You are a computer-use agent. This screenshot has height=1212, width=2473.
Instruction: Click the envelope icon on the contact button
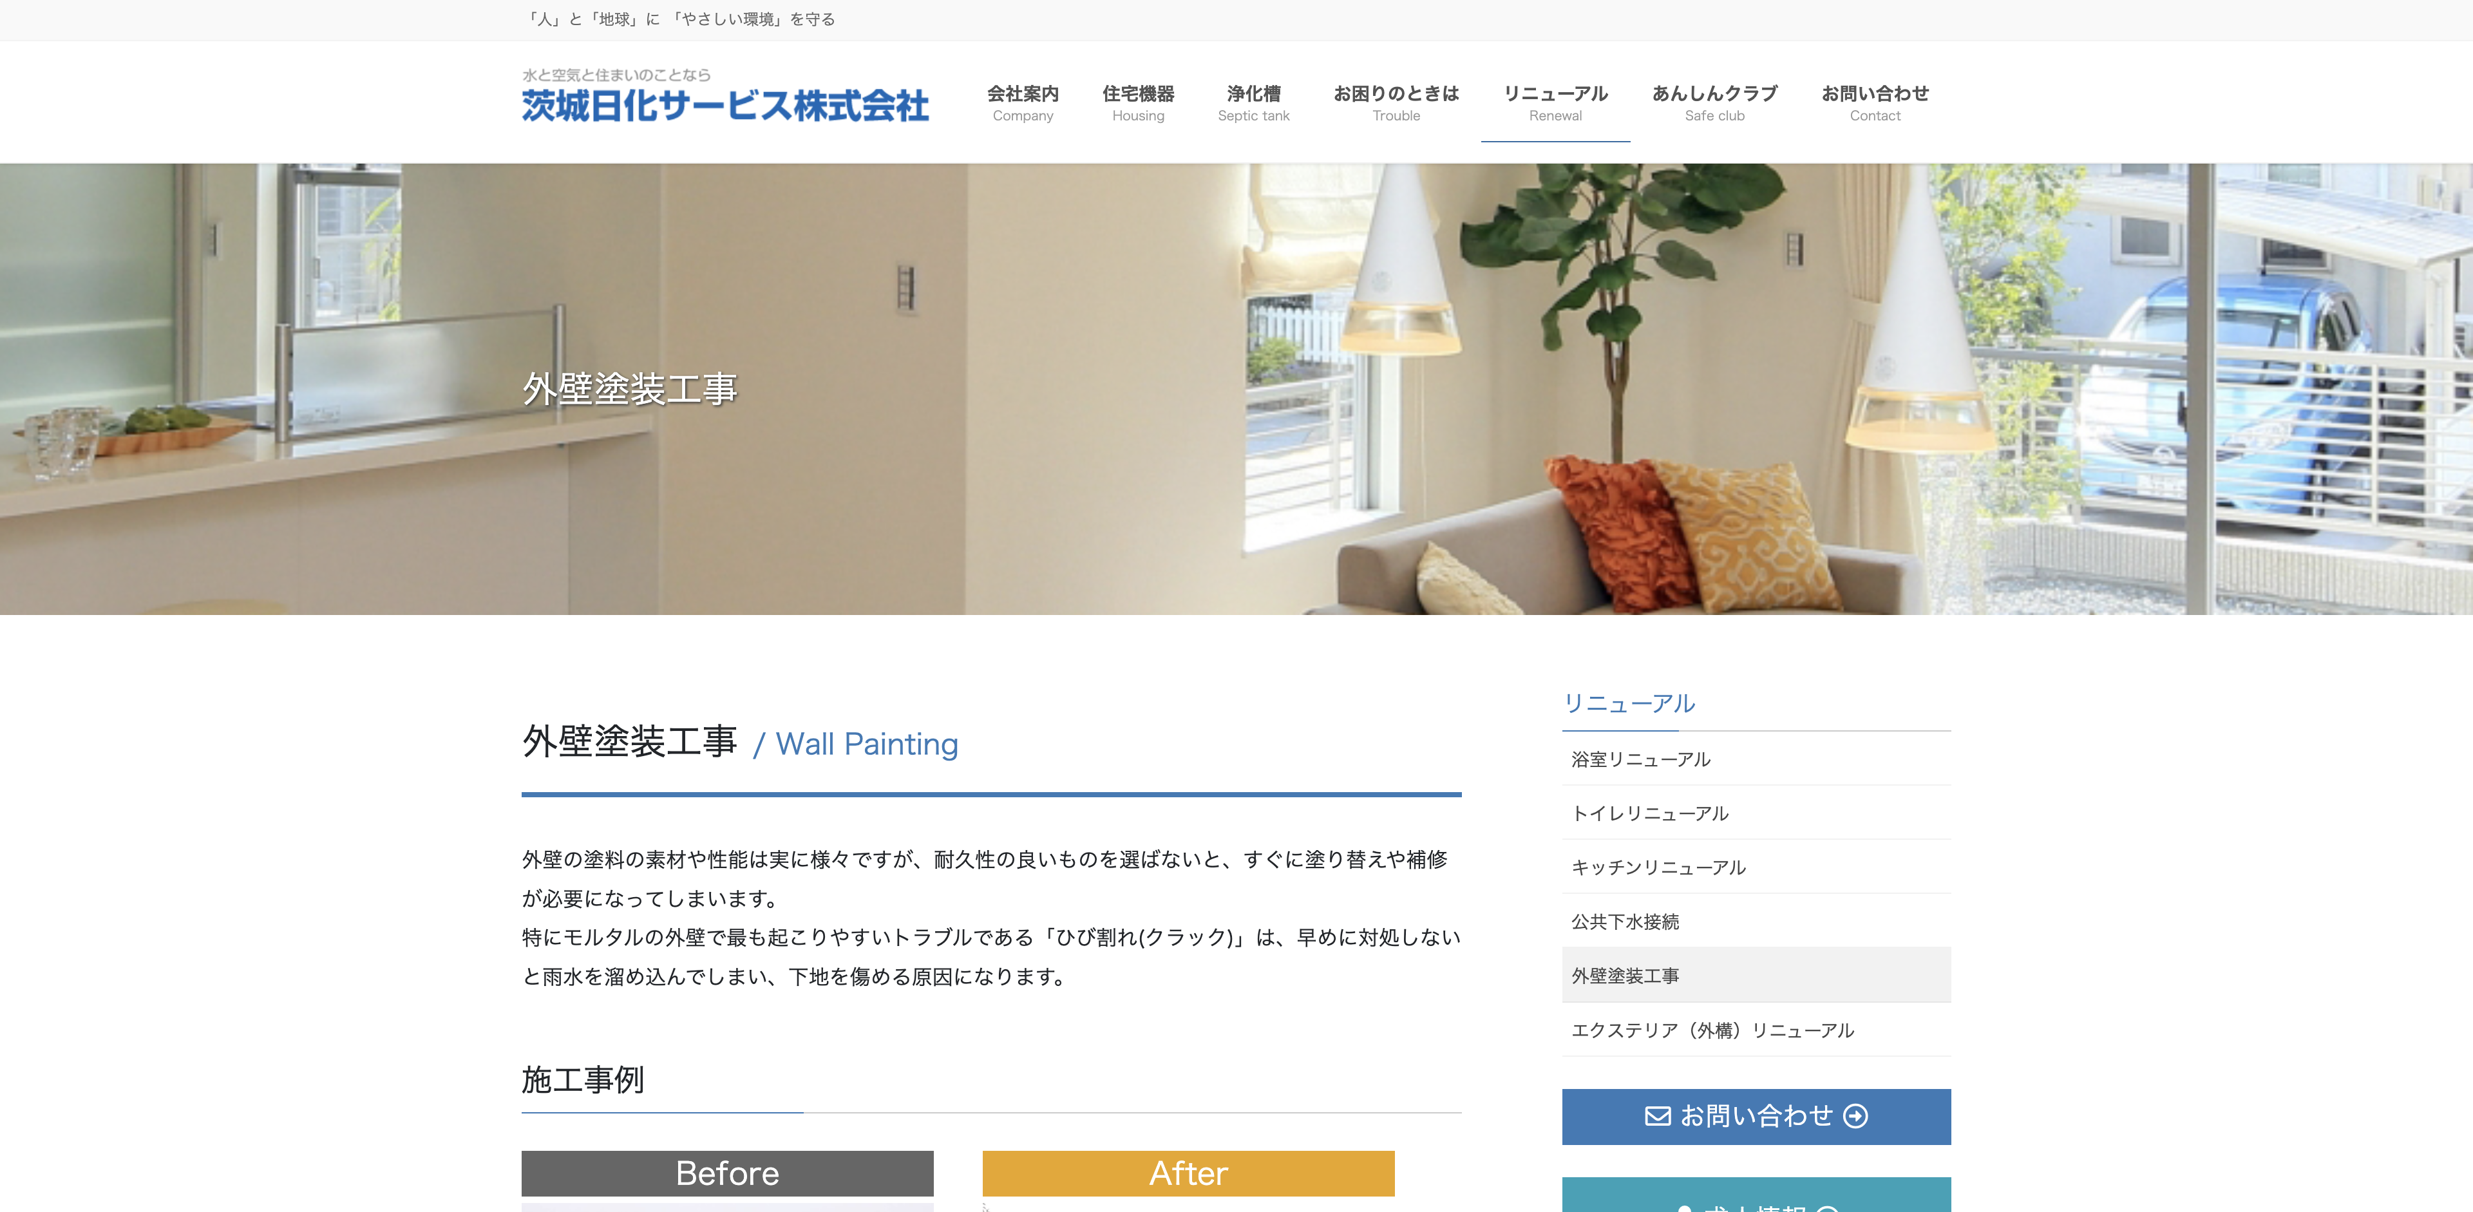tap(1657, 1116)
